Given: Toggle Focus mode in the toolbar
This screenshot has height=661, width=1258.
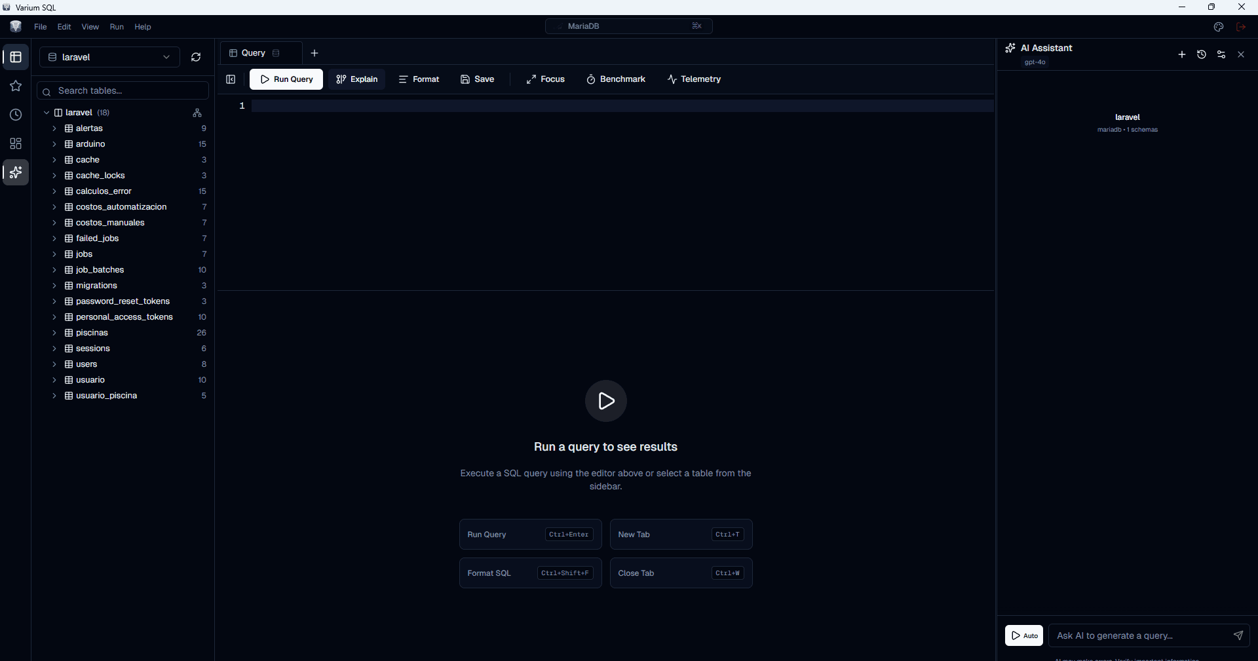Looking at the screenshot, I should click(x=545, y=79).
